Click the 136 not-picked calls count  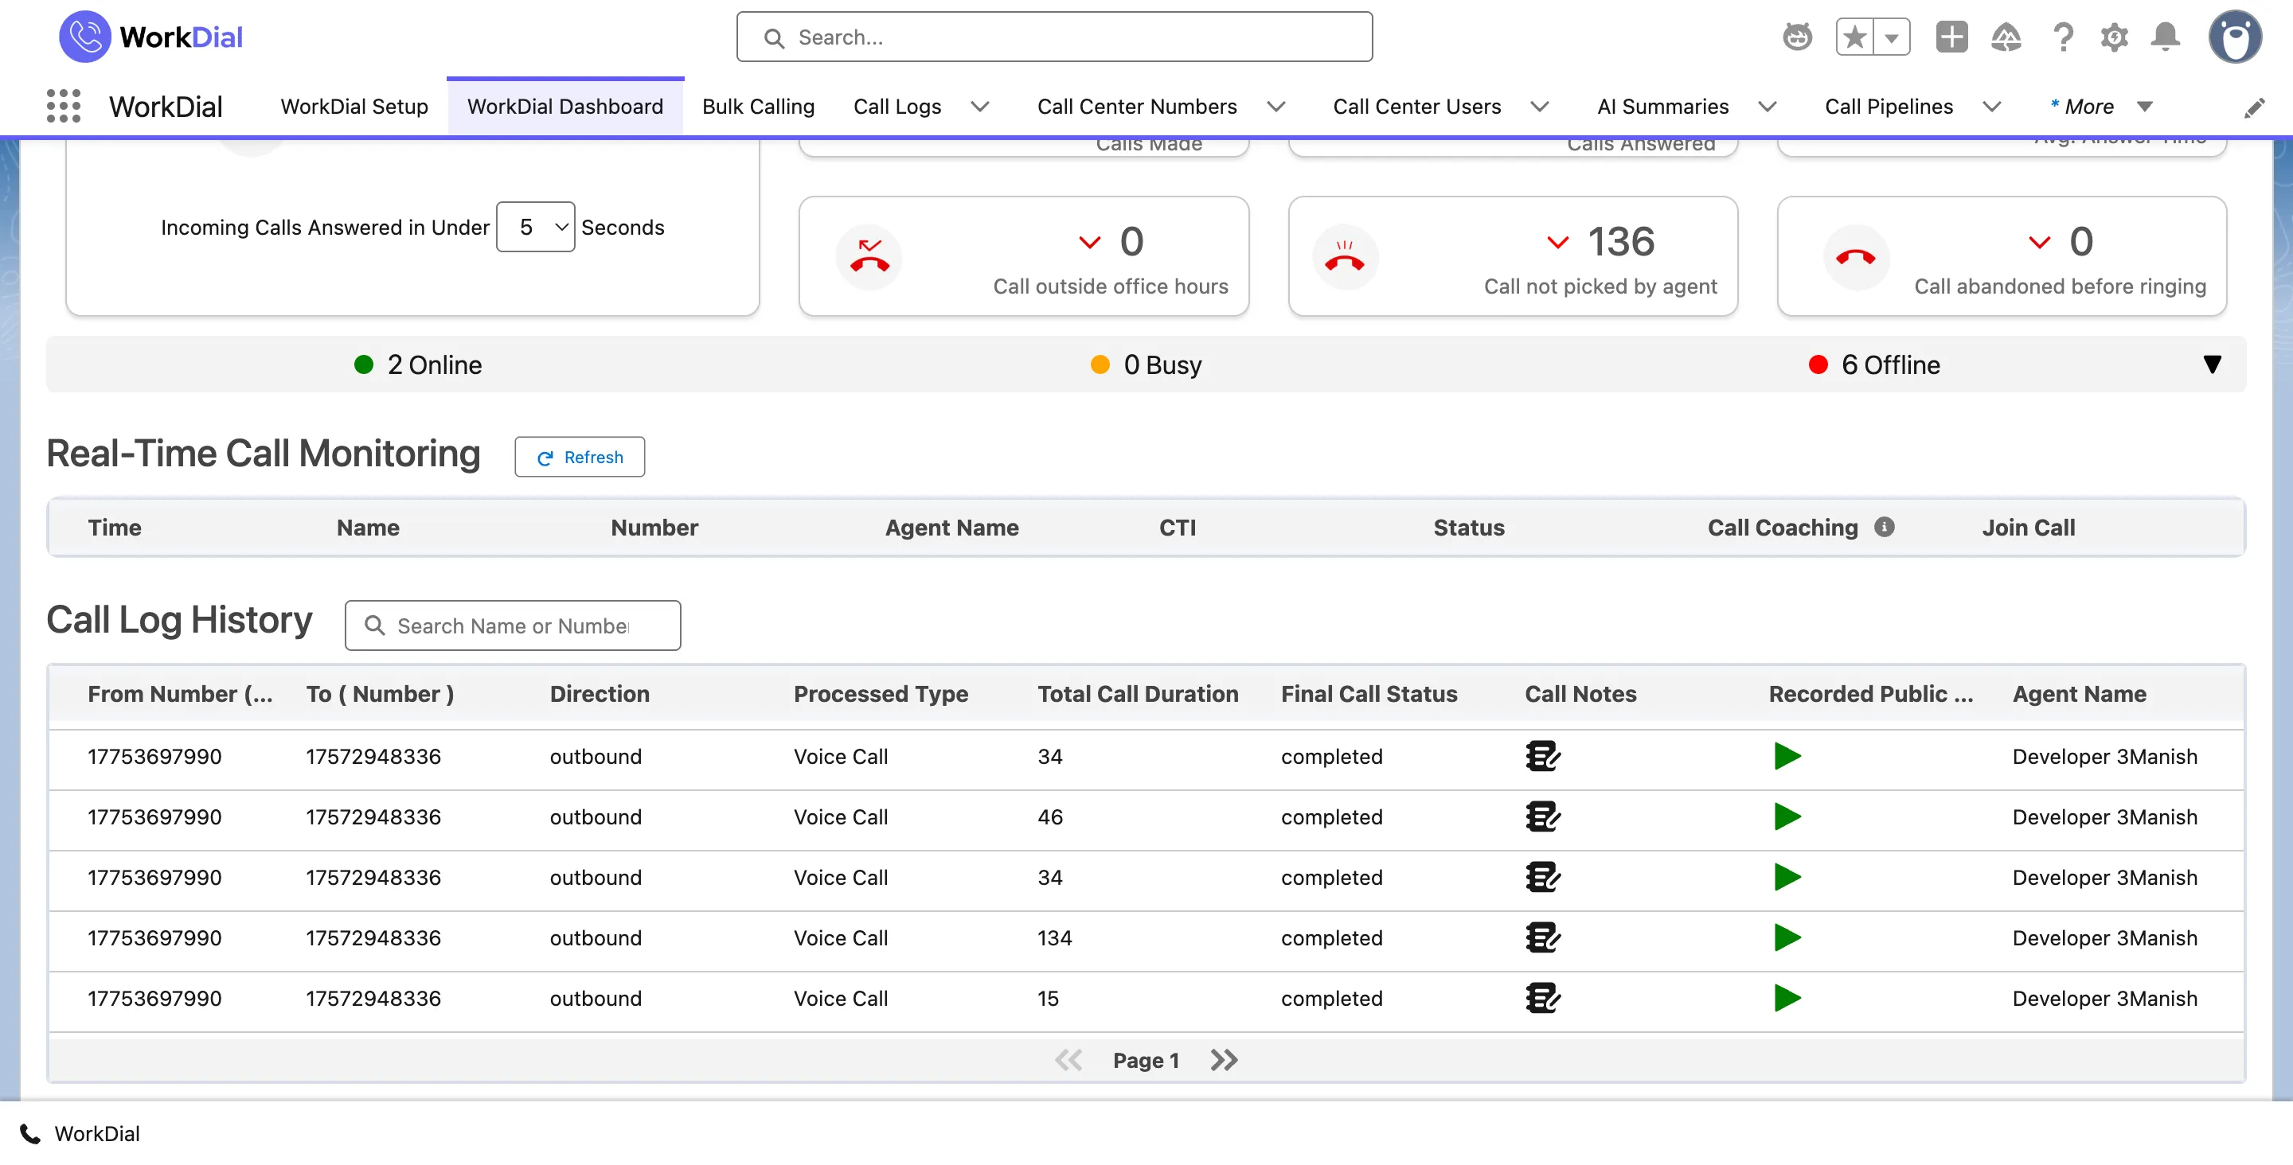click(1621, 242)
